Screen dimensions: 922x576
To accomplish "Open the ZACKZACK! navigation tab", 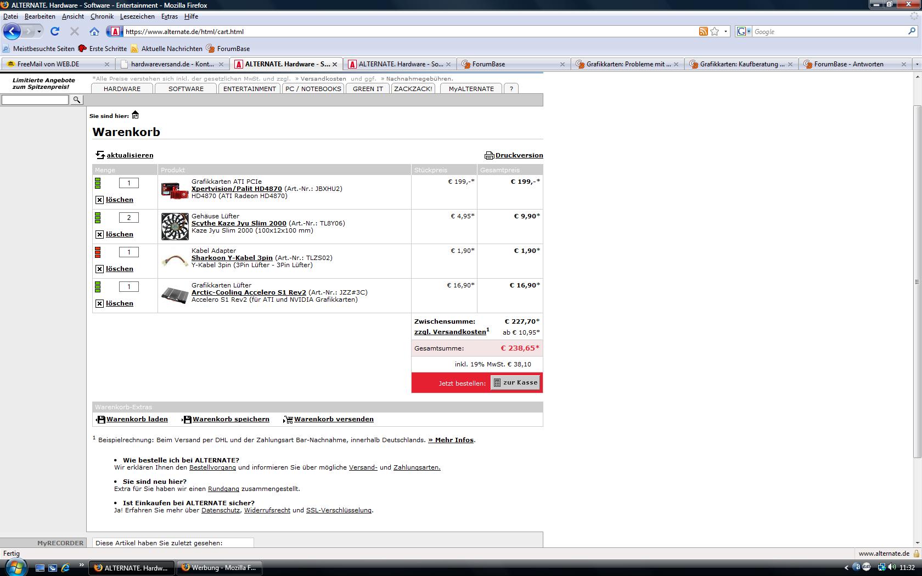I will 413,88.
